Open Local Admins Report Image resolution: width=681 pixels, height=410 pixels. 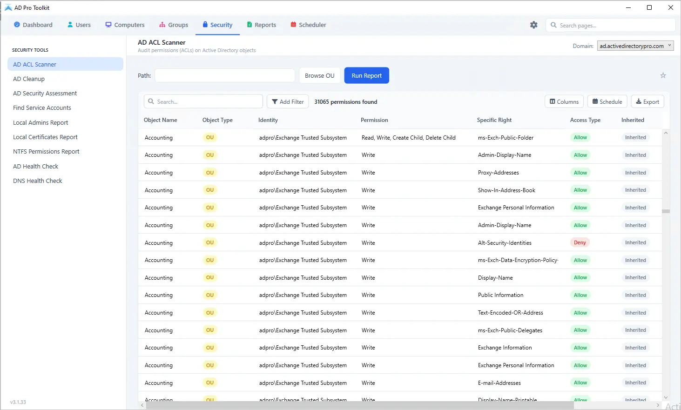(40, 122)
